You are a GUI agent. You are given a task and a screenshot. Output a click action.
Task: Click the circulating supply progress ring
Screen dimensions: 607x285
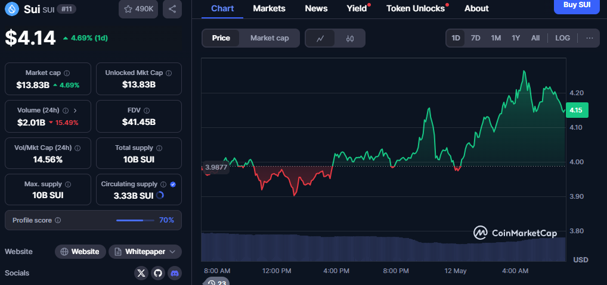tap(159, 195)
